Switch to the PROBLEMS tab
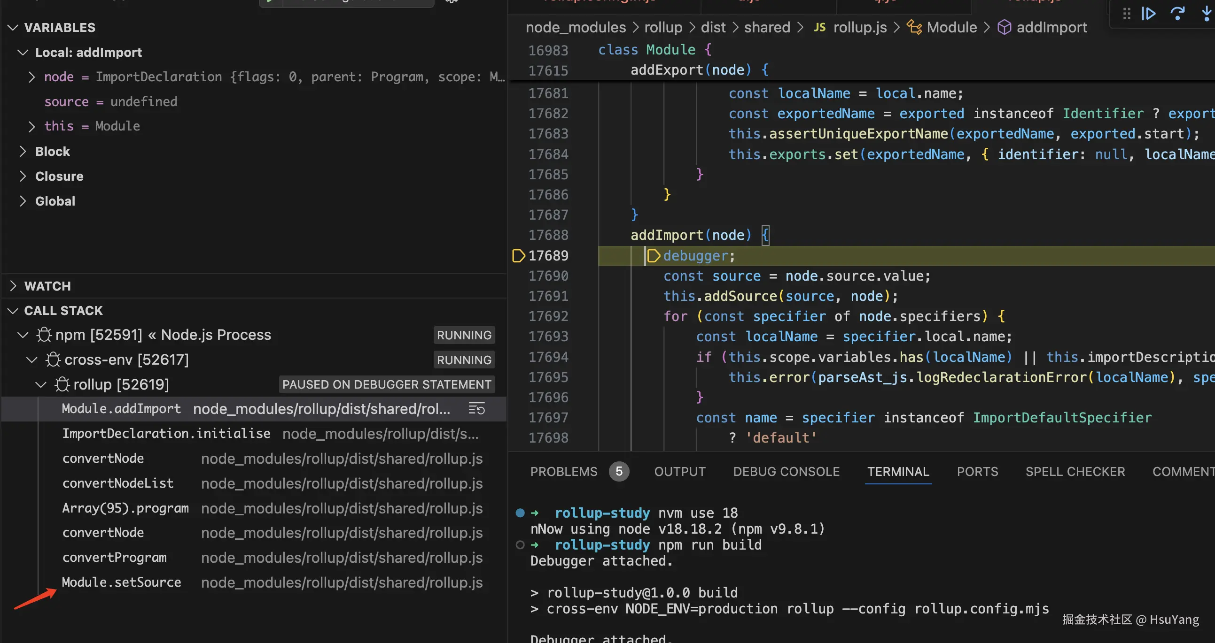This screenshot has height=643, width=1215. [564, 472]
